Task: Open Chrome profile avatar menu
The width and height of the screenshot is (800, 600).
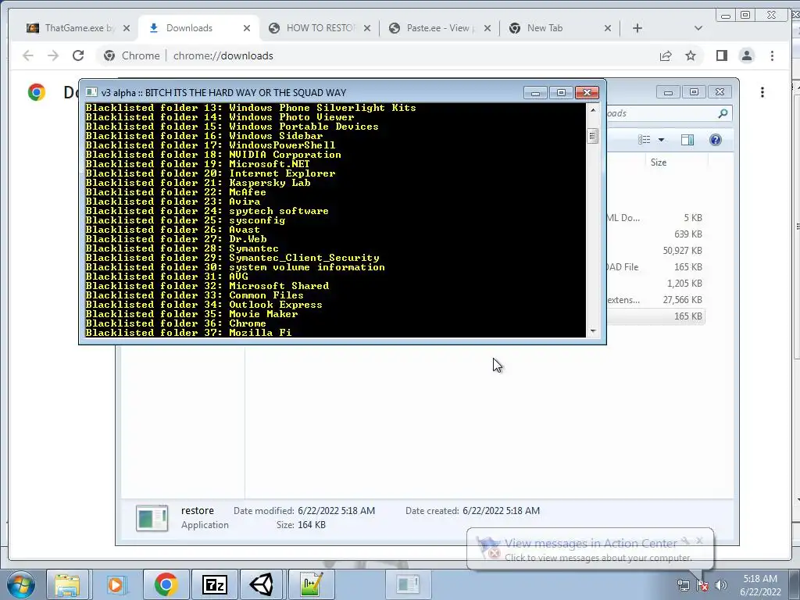Action: point(746,55)
